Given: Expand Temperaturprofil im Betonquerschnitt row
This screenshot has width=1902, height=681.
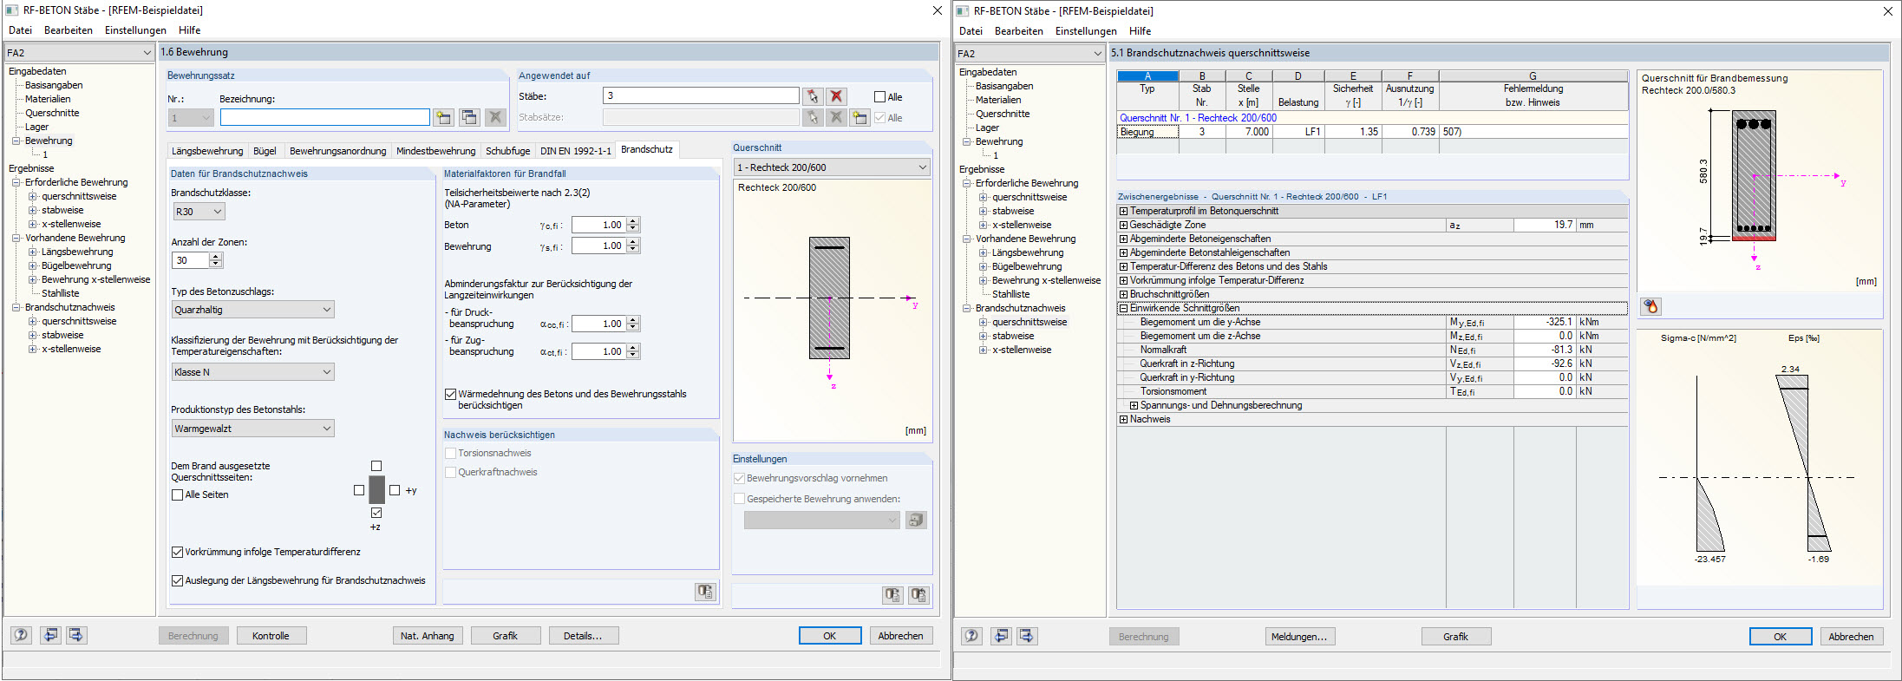Looking at the screenshot, I should pyautogui.click(x=1124, y=211).
